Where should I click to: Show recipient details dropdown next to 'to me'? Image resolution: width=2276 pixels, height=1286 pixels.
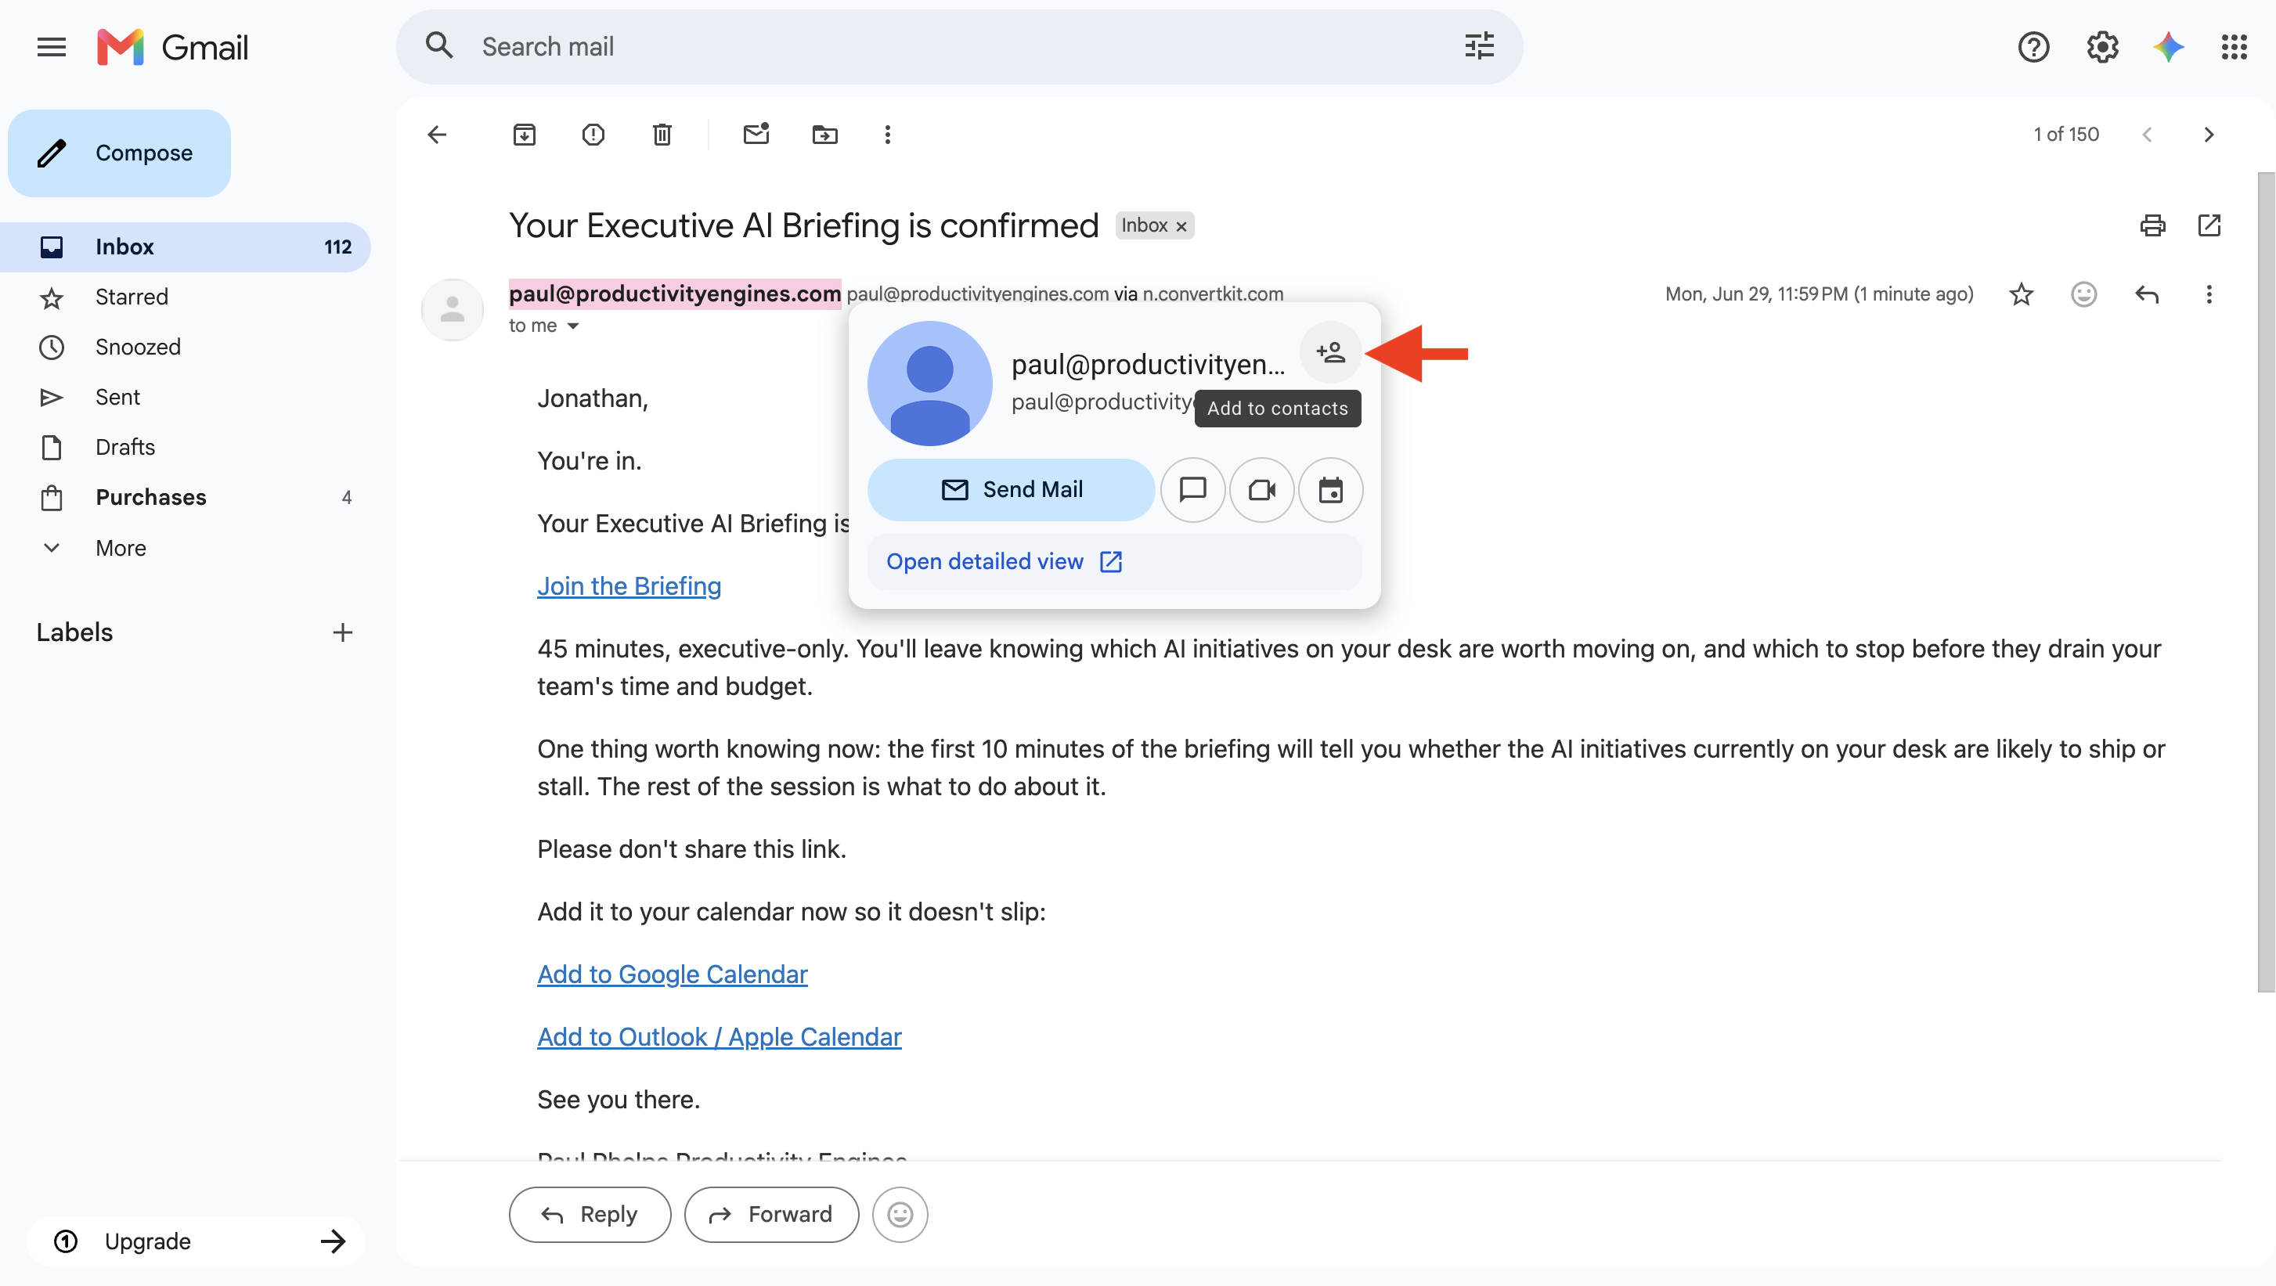click(x=572, y=326)
